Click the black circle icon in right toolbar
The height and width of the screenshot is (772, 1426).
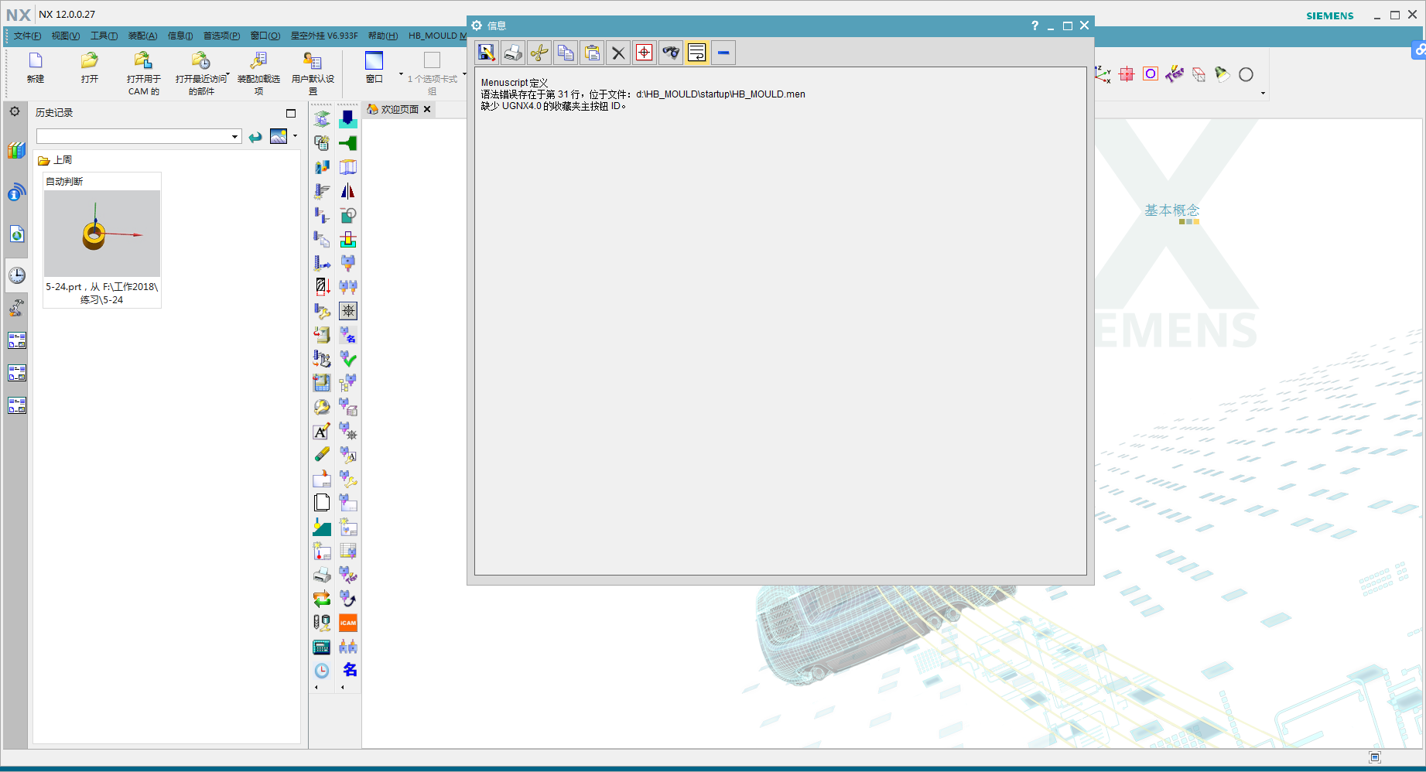[x=1246, y=74]
